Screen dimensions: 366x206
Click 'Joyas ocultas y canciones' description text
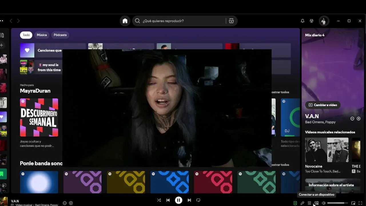(x=37, y=144)
